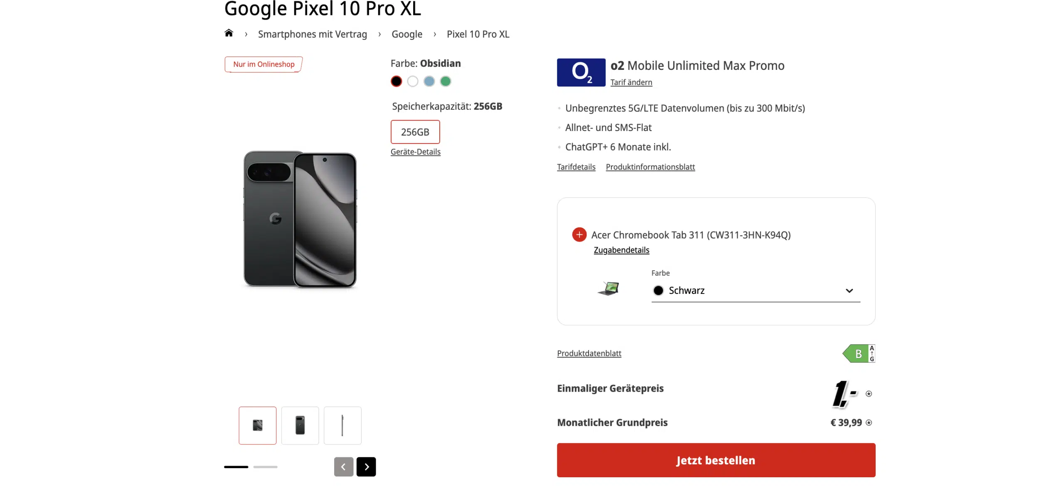Open the energy efficiency class B label

tap(858, 353)
